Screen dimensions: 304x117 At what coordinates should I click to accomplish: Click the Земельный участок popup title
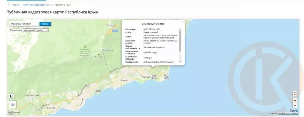[153, 24]
